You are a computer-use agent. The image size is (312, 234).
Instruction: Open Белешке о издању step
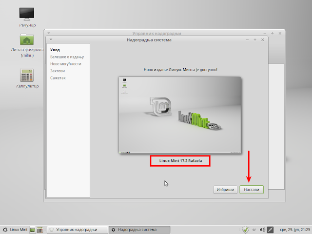click(x=67, y=57)
